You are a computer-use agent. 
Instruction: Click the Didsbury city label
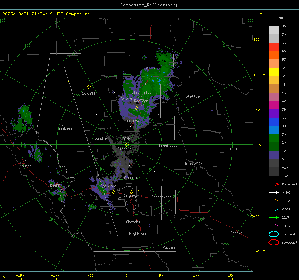[125, 149]
